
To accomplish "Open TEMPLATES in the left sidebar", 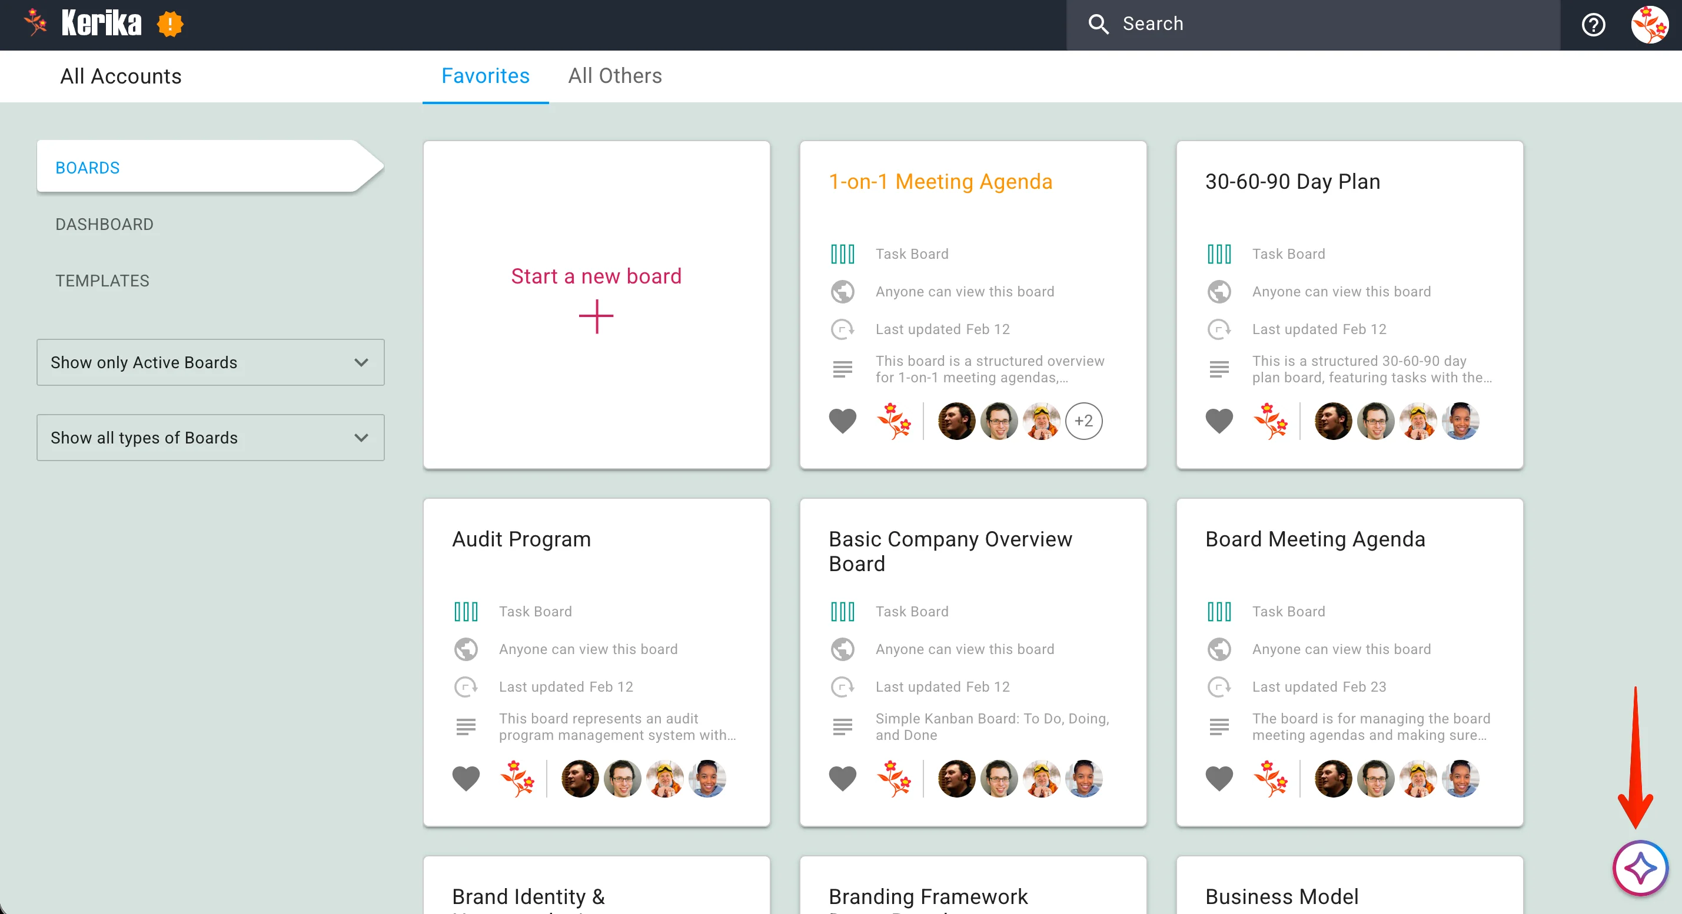I will coord(102,281).
